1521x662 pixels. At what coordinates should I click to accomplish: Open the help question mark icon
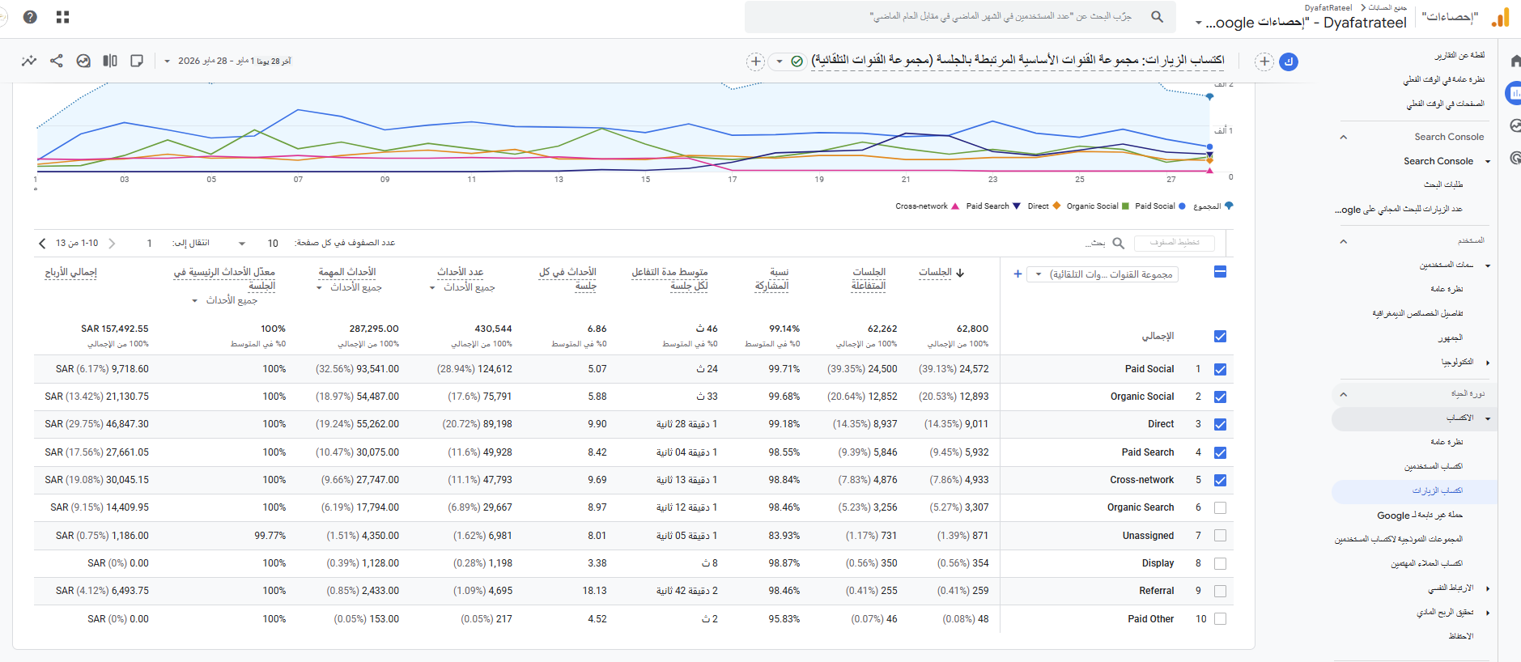pos(30,17)
